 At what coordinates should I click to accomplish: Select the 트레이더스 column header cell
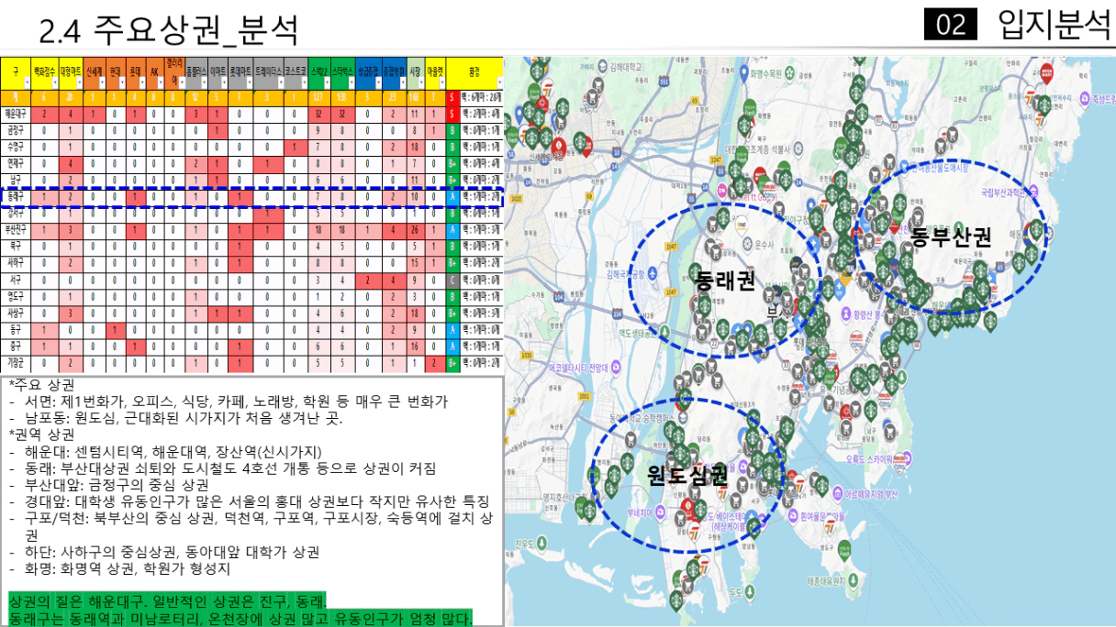point(269,72)
